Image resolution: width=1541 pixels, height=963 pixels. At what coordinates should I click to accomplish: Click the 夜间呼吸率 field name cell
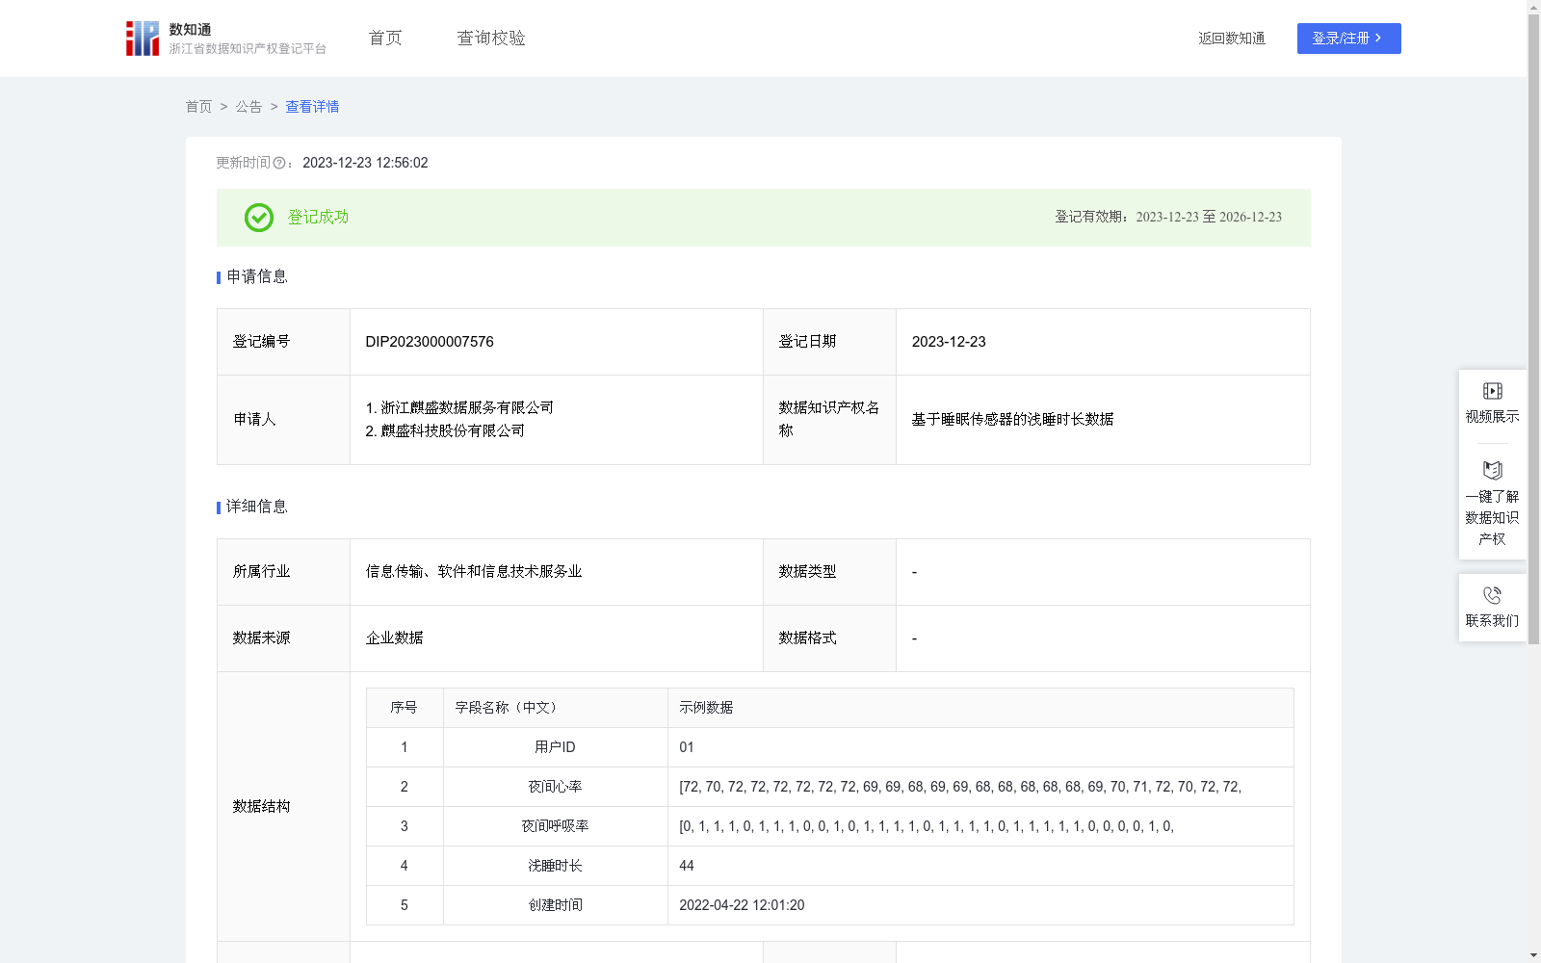(556, 826)
